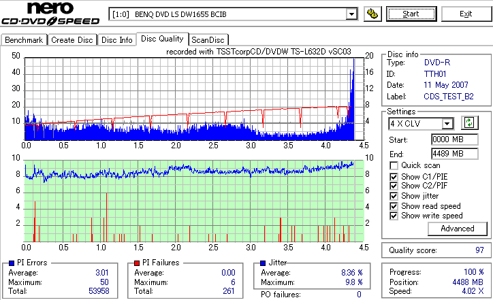Click Speed value 4.02 X
Image resolution: width=493 pixels, height=300 pixels.
tap(473, 291)
